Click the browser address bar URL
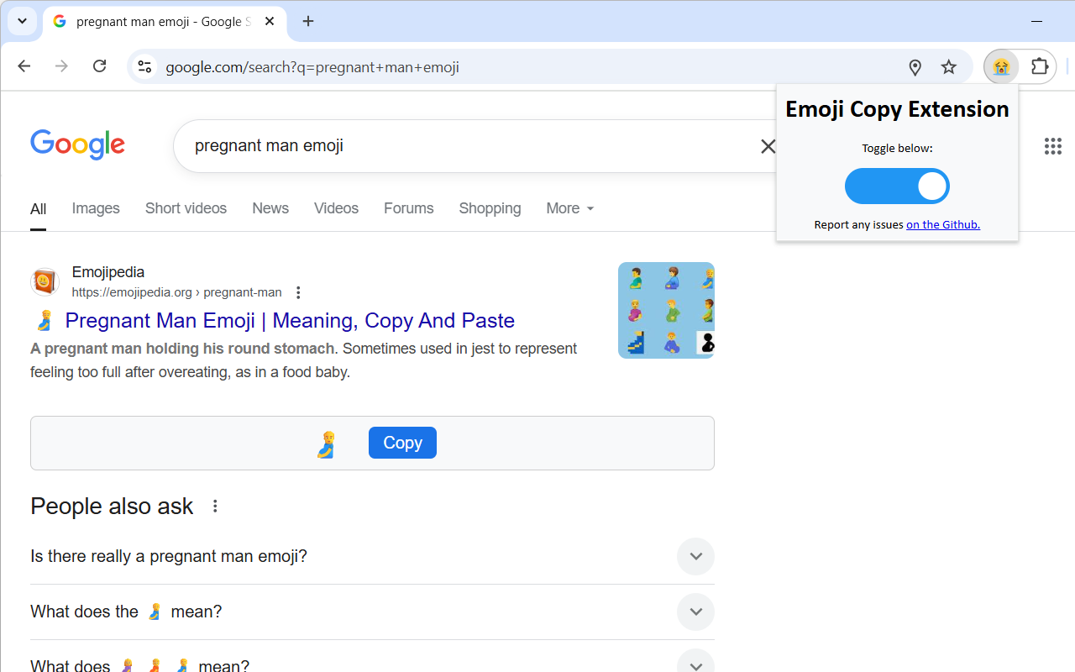 [x=312, y=67]
